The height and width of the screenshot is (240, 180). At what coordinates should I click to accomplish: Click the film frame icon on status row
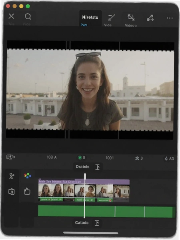click(10, 157)
